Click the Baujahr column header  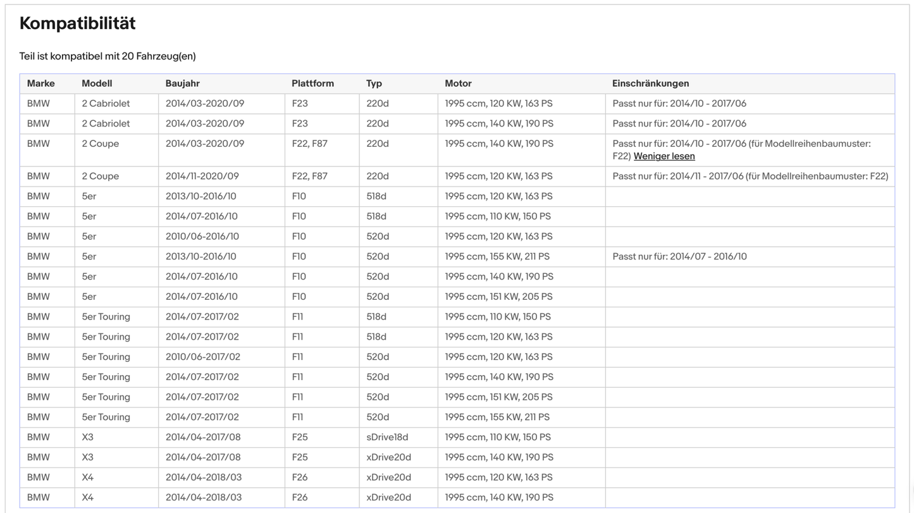pos(182,83)
